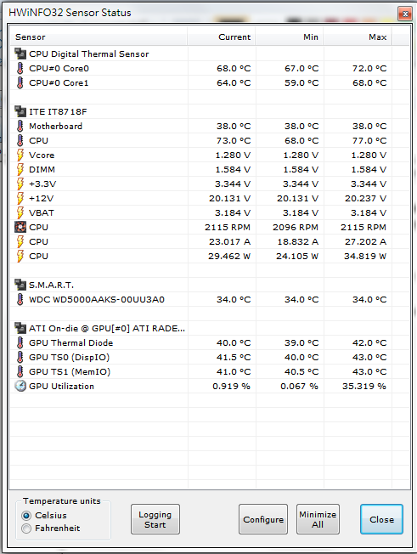Click the Vcore current value 1.280 V
The width and height of the screenshot is (417, 554).
[x=233, y=155]
